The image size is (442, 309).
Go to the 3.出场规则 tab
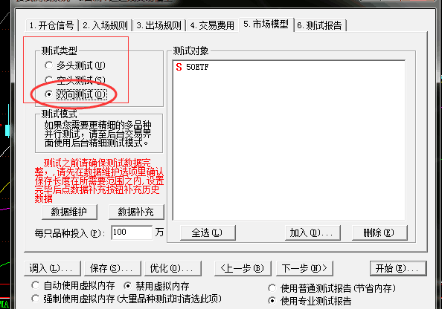[158, 25]
